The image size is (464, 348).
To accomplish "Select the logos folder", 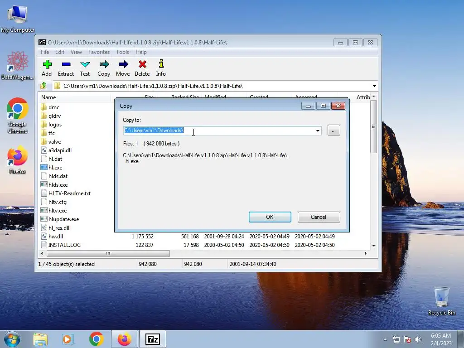I will [x=51, y=124].
